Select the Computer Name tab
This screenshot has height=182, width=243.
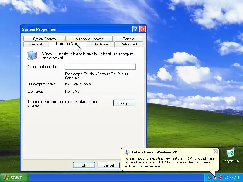pyautogui.click(x=68, y=44)
